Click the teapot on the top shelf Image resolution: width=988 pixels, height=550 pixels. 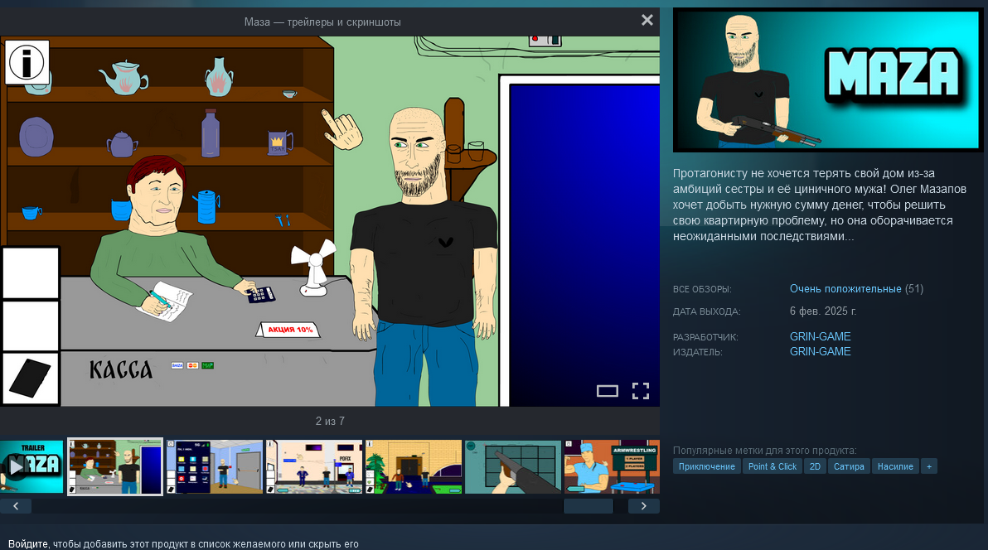pos(123,78)
